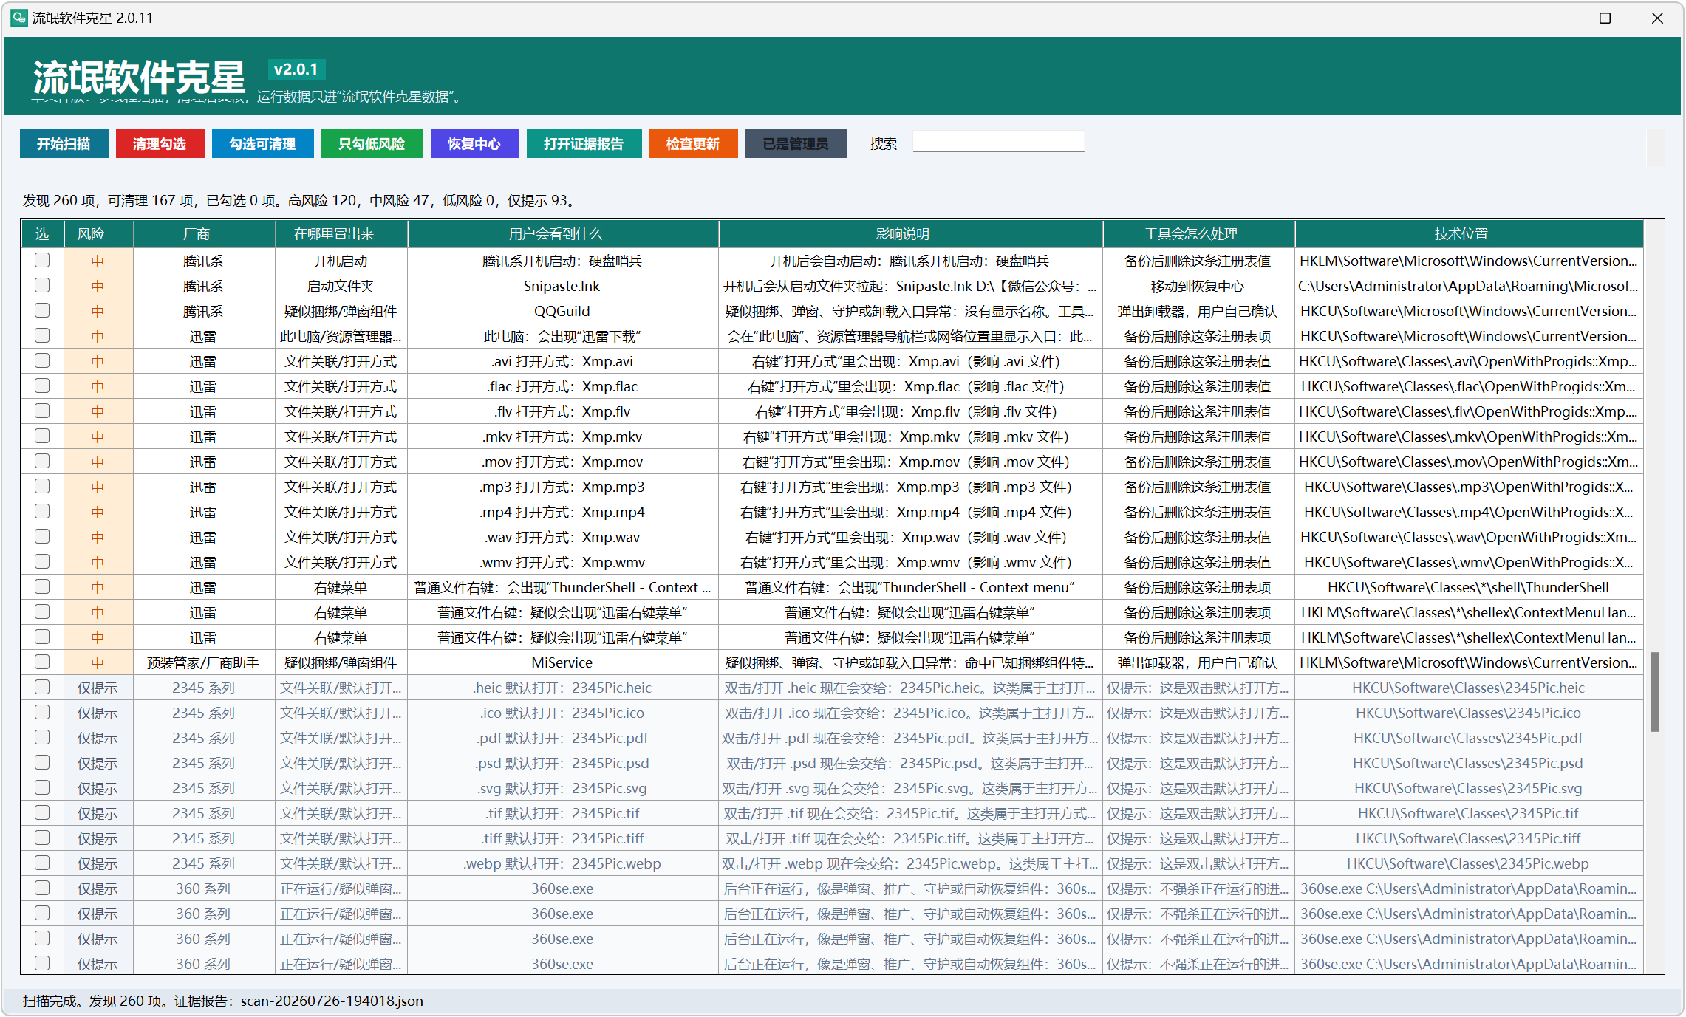Click the v2.0.1 version badge

pos(296,69)
